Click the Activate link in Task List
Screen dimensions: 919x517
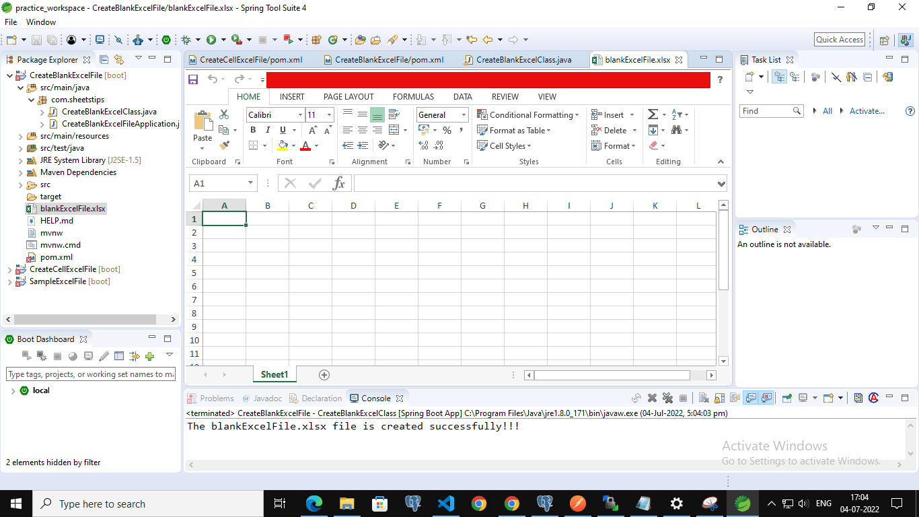click(868, 110)
